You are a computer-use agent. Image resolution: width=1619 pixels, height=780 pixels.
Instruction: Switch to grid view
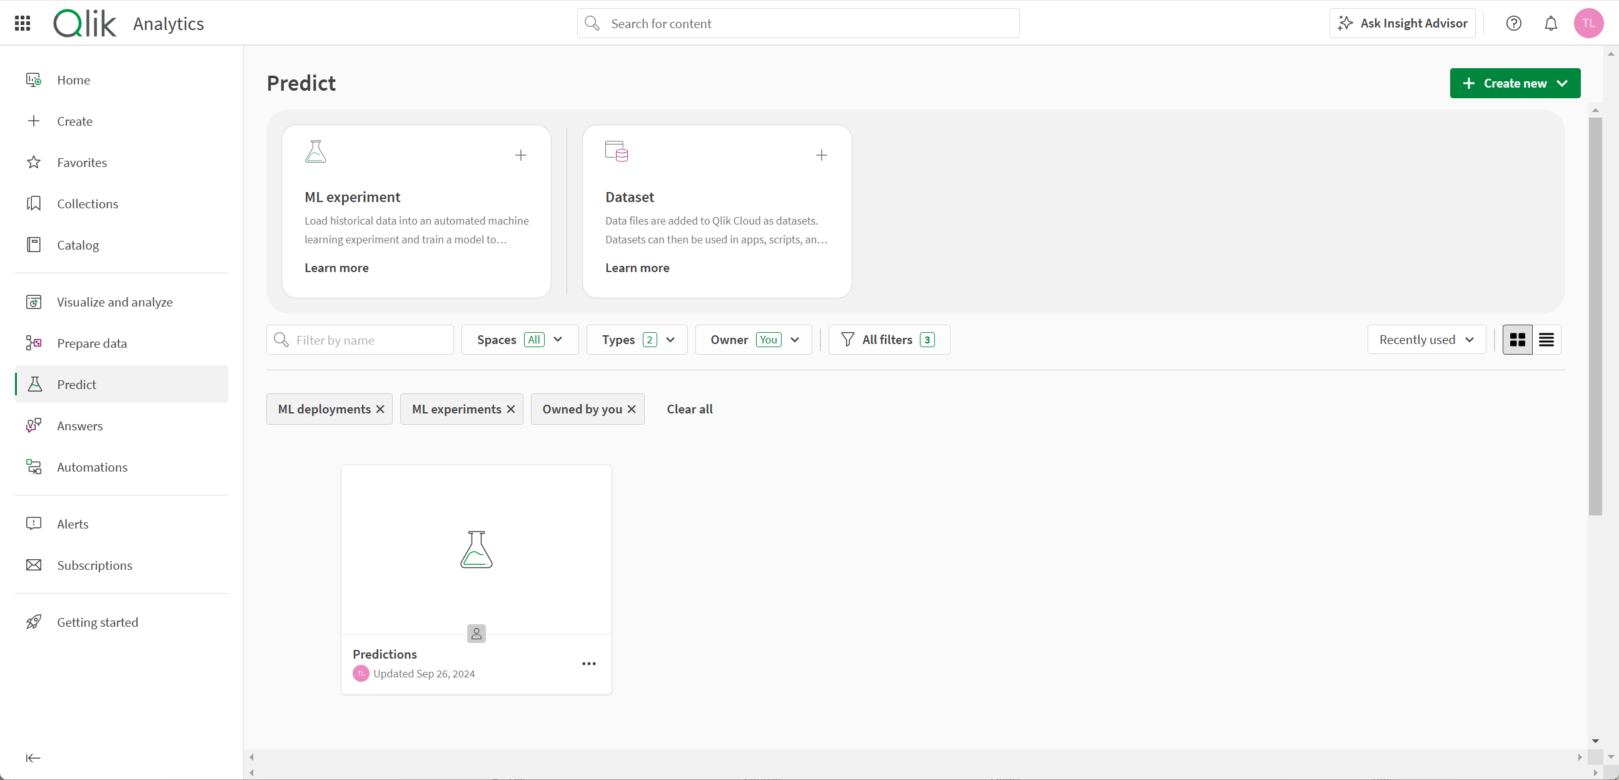(x=1517, y=340)
